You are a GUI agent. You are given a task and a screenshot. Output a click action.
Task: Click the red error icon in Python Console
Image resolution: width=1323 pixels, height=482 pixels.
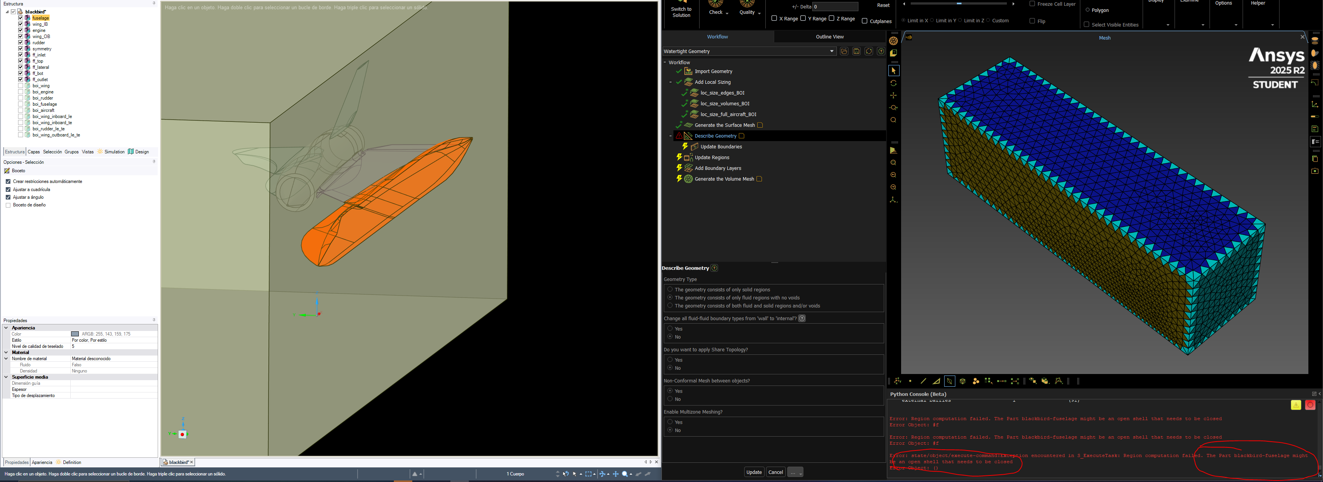tap(1310, 405)
